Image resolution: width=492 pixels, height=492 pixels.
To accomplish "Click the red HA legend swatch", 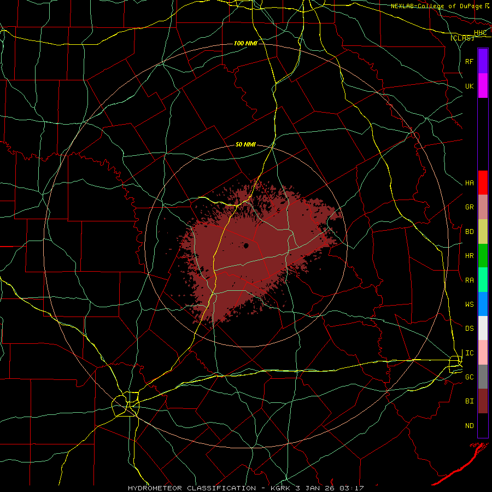I will pyautogui.click(x=483, y=183).
